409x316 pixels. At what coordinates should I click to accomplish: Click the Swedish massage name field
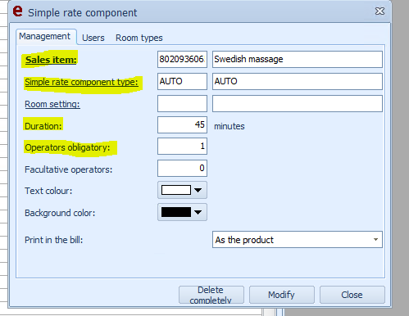coord(298,59)
